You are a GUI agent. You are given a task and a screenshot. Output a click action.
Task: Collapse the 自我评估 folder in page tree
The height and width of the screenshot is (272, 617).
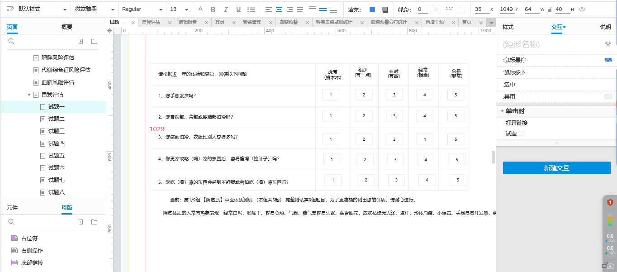click(29, 95)
